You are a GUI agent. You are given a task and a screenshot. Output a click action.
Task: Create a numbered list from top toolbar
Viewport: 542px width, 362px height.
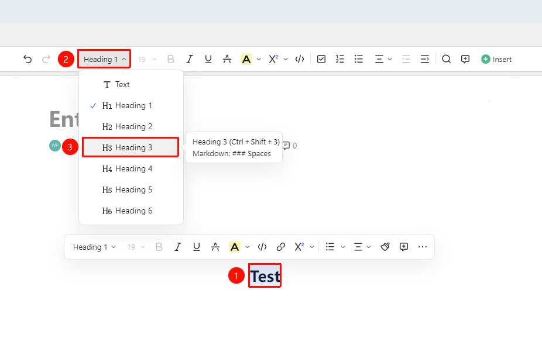tap(340, 60)
